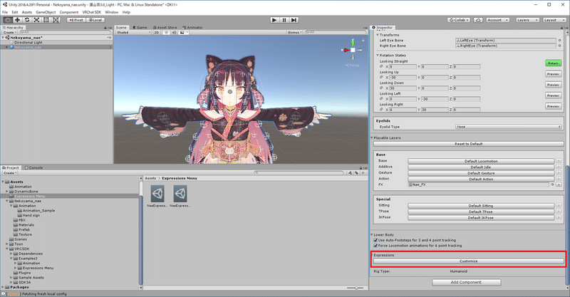The width and height of the screenshot is (570, 297).
Task: Toggle 2D scene view mode
Action: [x=156, y=32]
